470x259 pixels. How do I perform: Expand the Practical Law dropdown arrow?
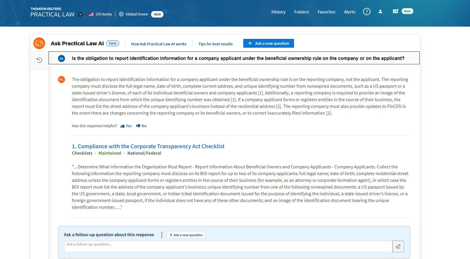click(81, 14)
